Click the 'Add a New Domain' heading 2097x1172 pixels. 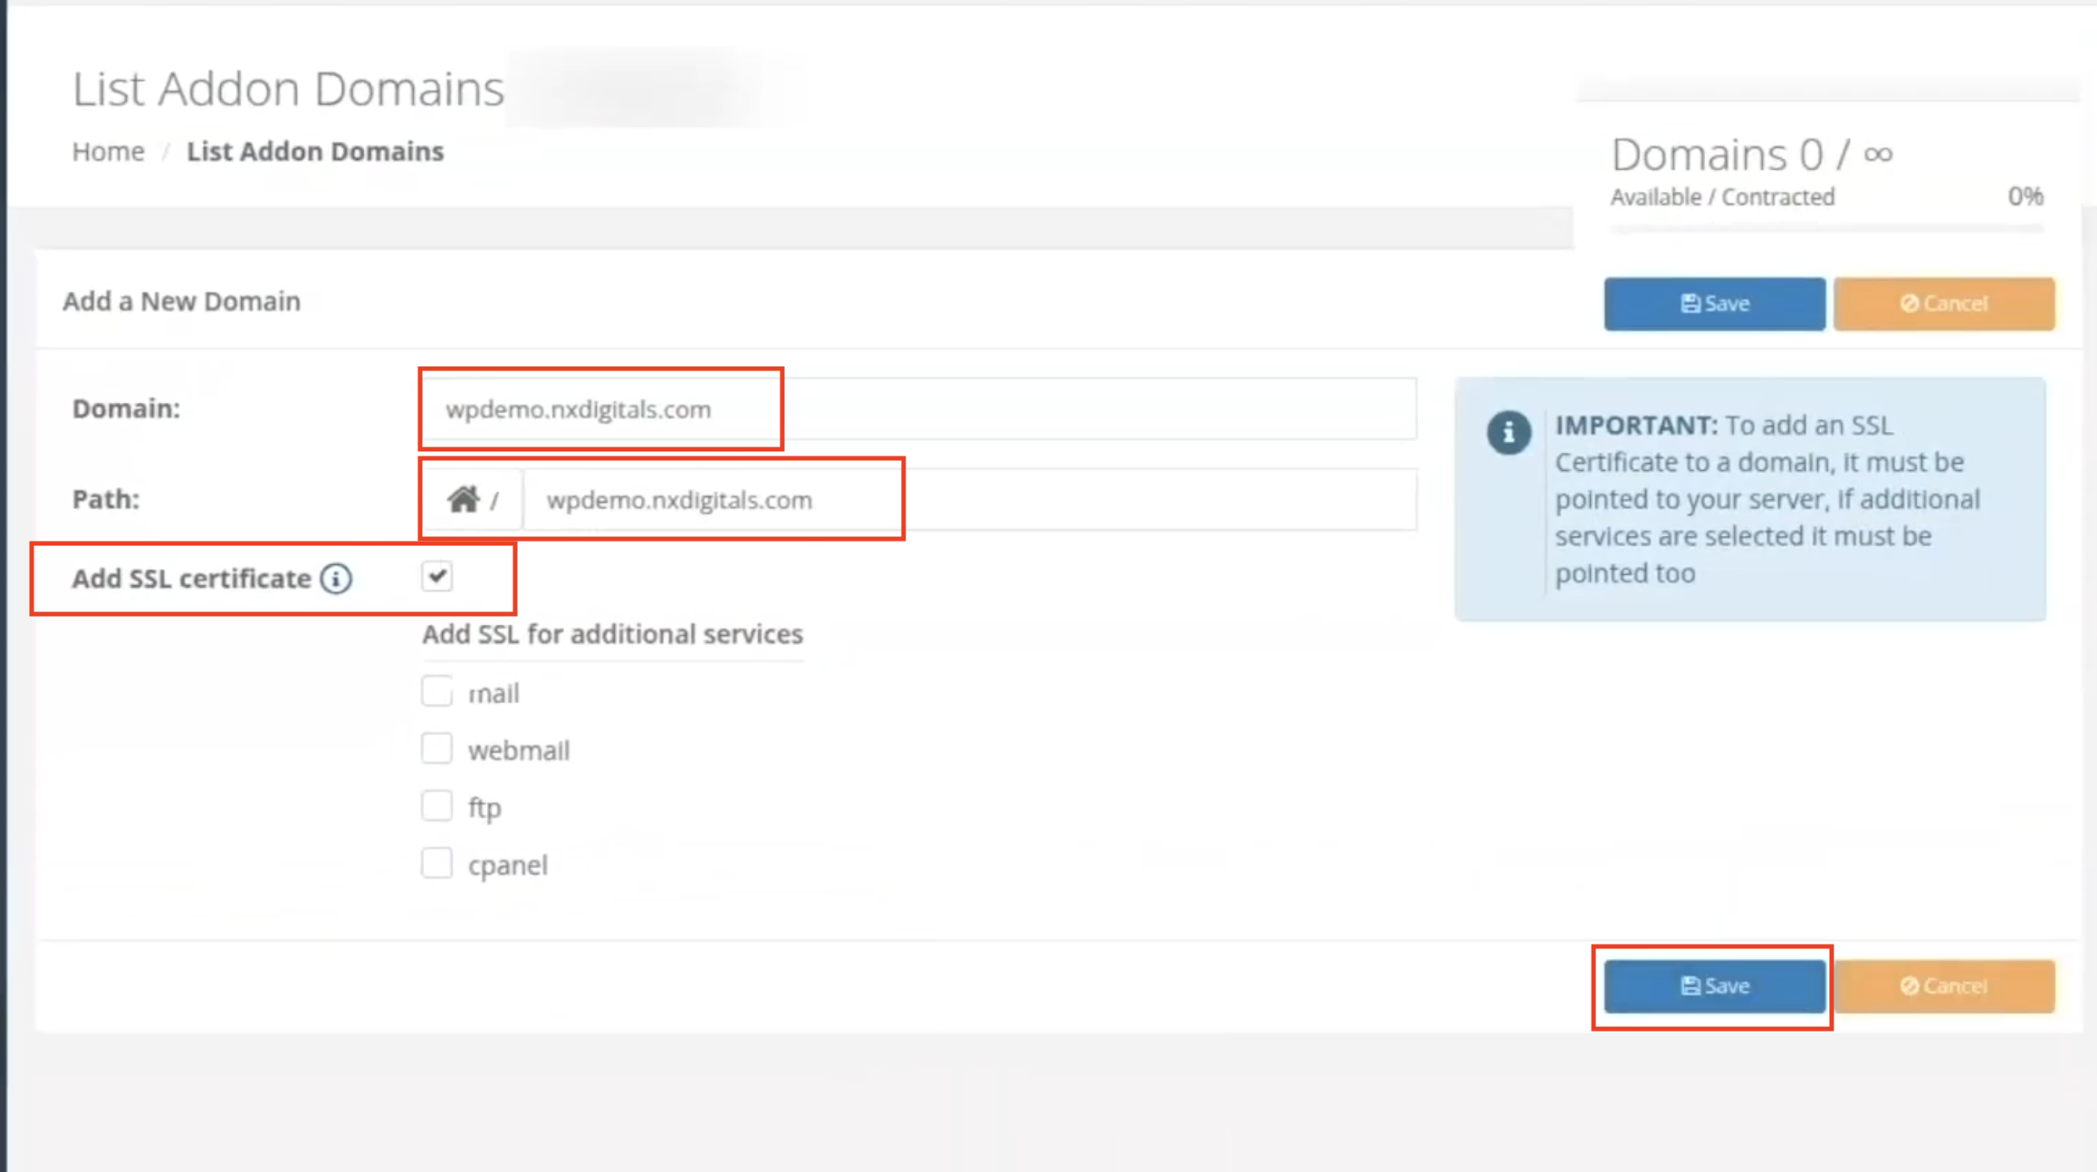tap(181, 301)
